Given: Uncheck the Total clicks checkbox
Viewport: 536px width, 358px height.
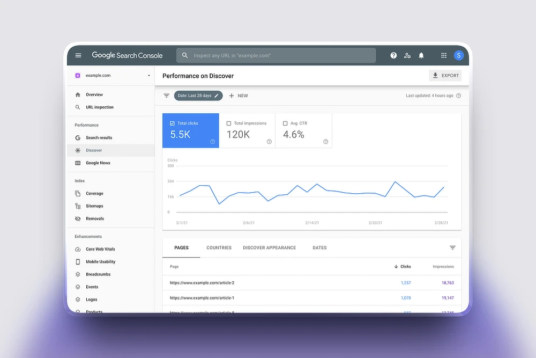Looking at the screenshot, I should tap(172, 123).
